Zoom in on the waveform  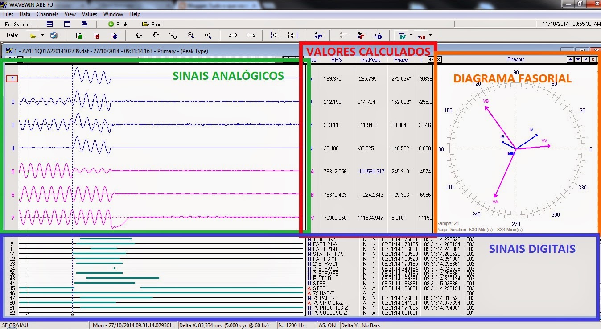click(208, 35)
